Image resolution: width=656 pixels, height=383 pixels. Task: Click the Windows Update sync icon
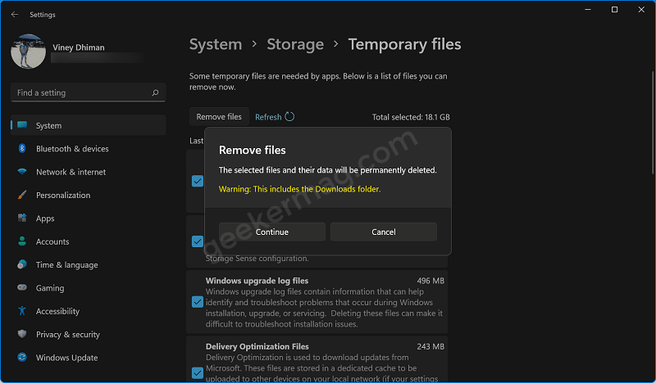coord(22,357)
